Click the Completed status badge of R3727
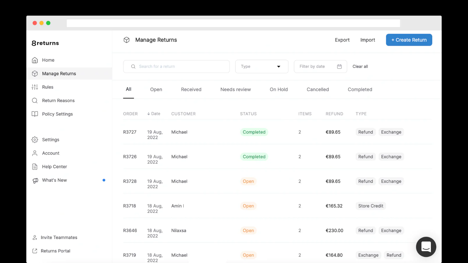This screenshot has height=263, width=468. (x=254, y=132)
